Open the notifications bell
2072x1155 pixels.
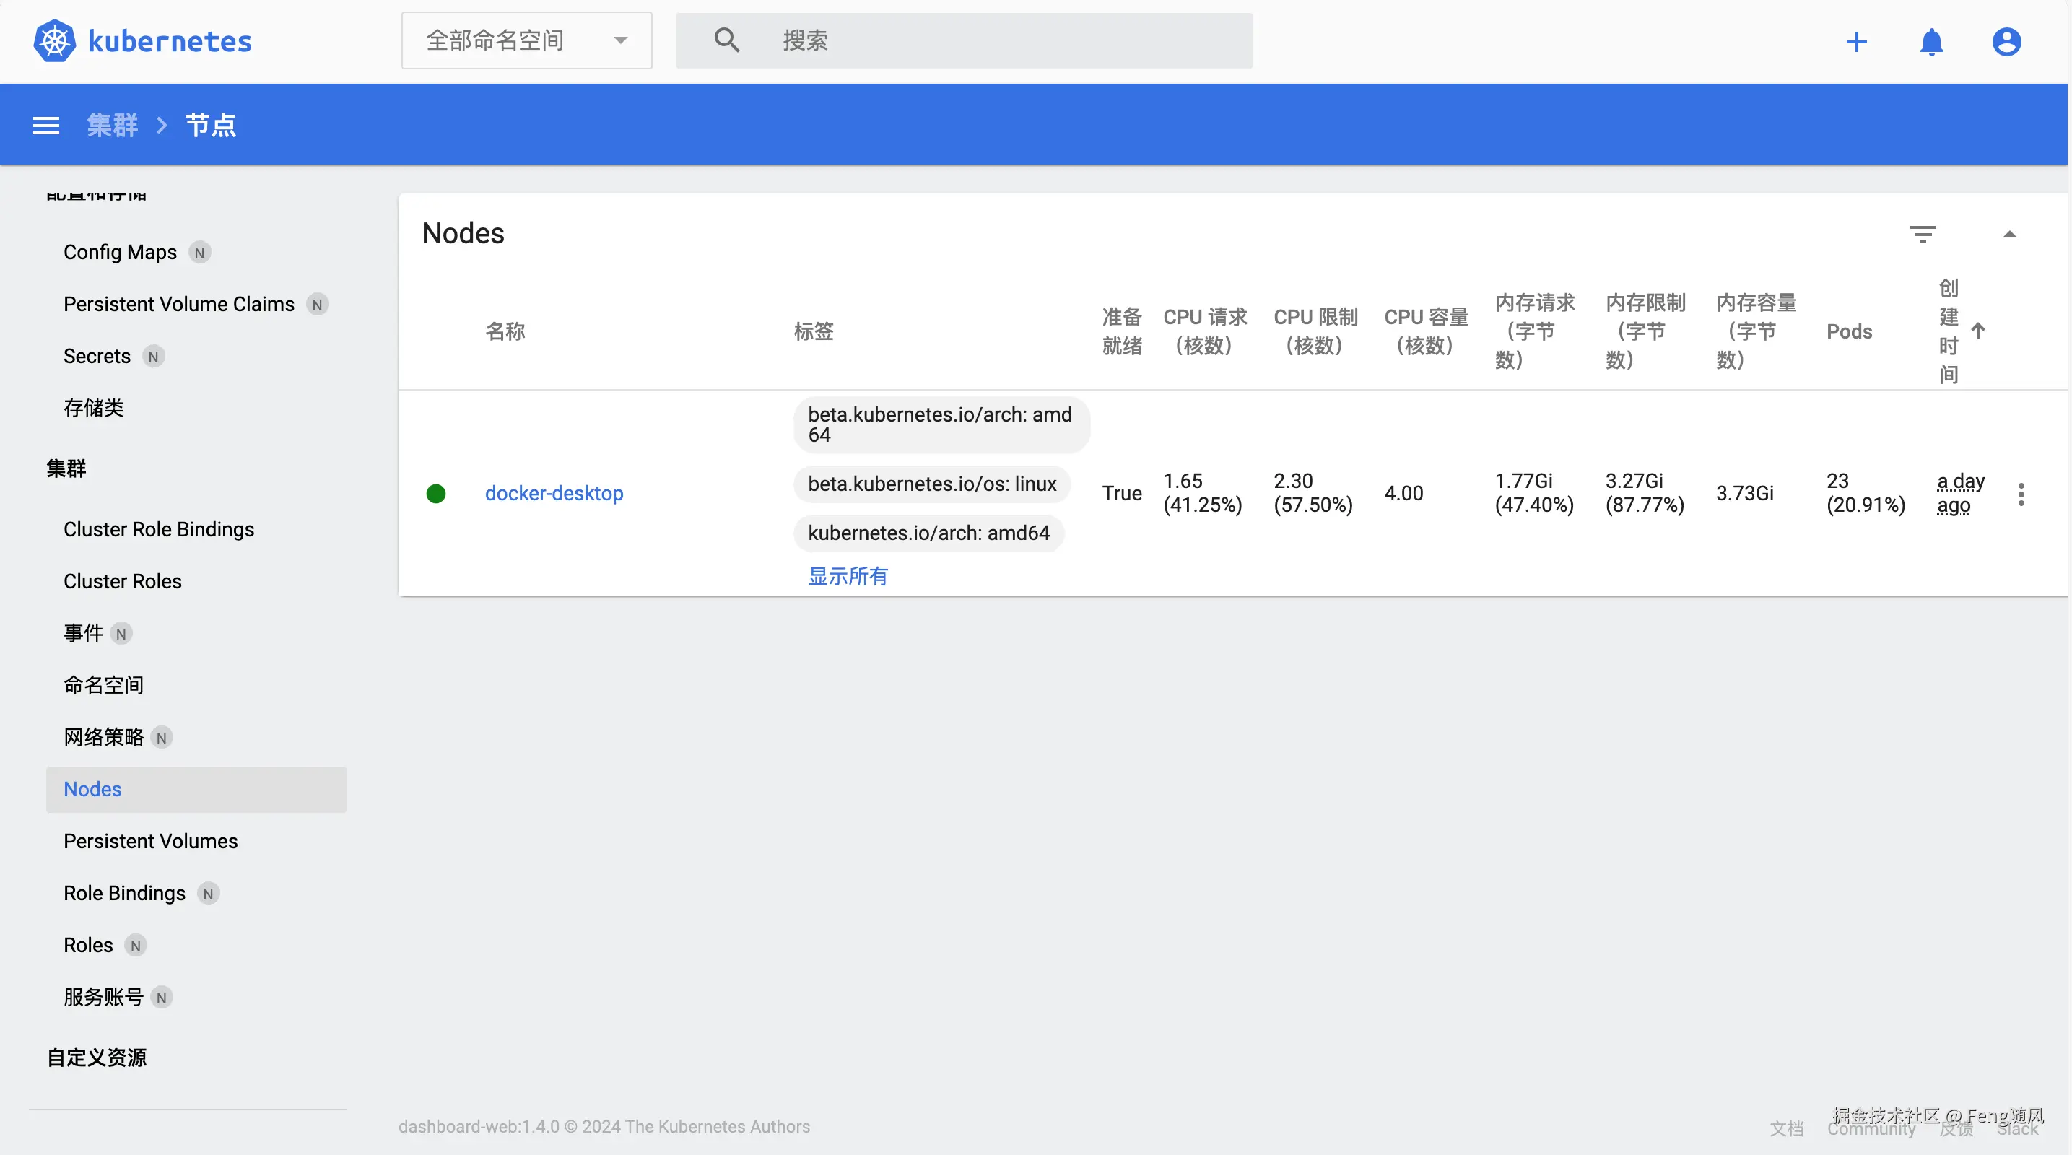(1931, 42)
